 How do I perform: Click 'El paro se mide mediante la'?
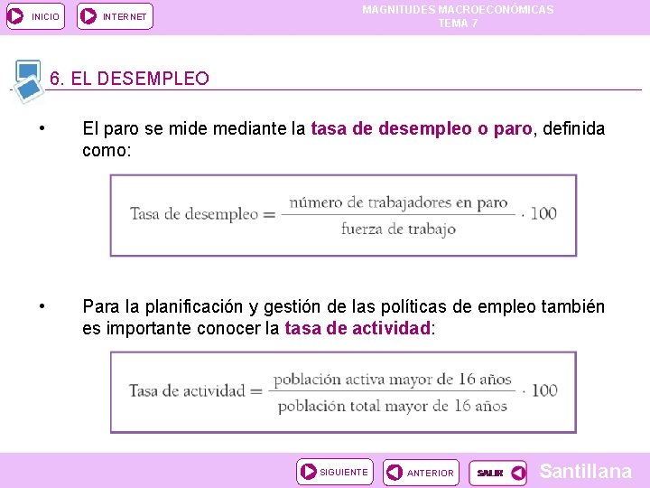click(x=193, y=128)
